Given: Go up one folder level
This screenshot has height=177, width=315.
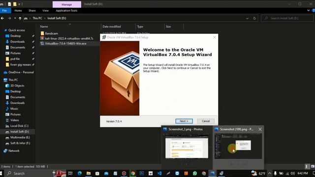Looking at the screenshot, I should pos(20,18).
